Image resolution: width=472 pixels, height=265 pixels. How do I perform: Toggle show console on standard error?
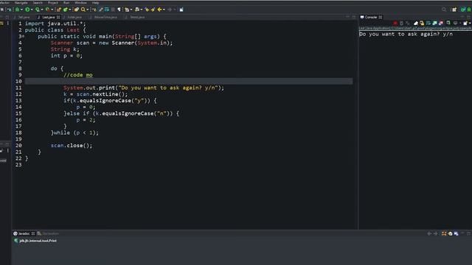click(x=441, y=23)
